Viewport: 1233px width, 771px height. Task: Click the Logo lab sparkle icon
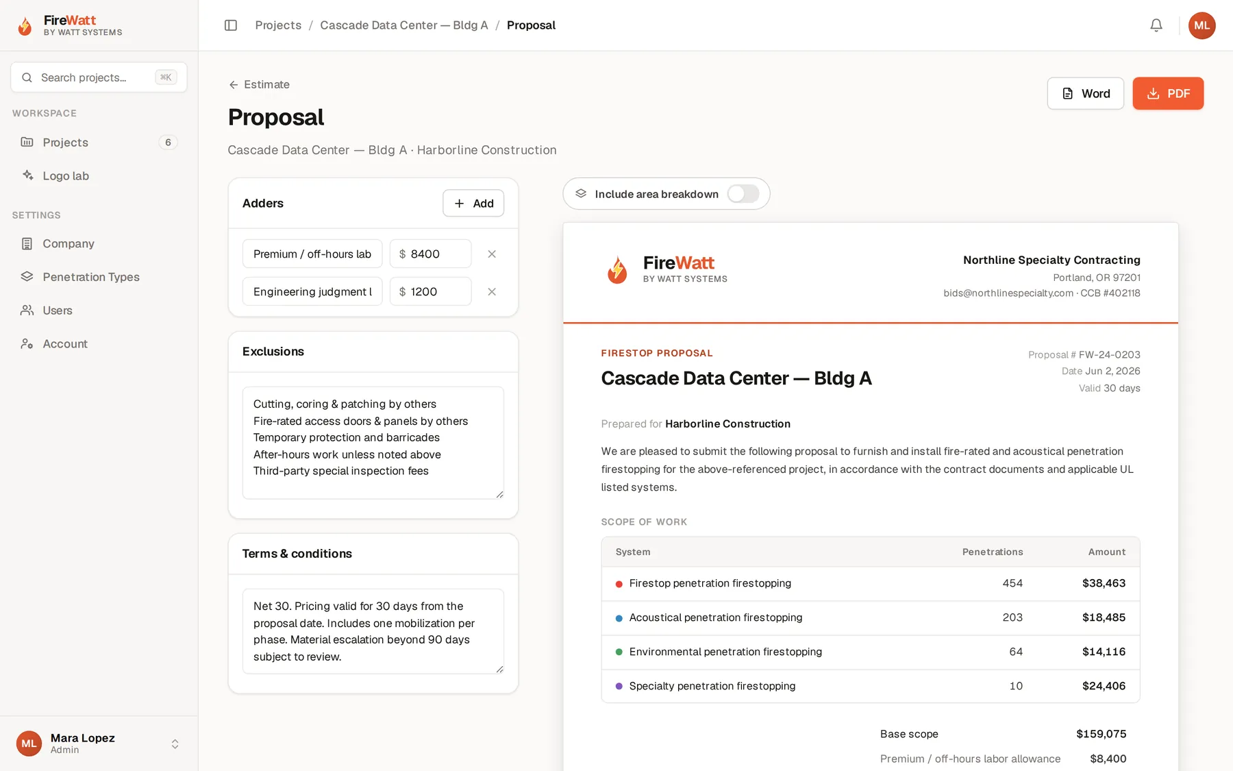tap(27, 175)
